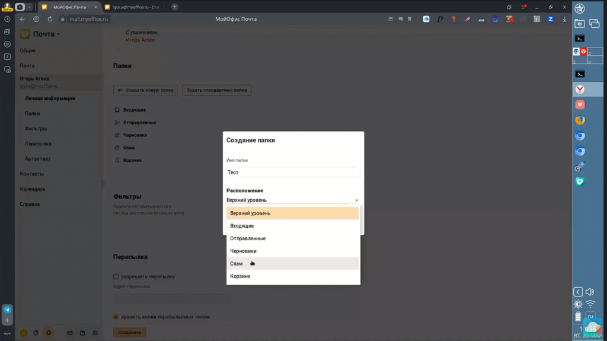Open Yandex Browser icon in right dock
This screenshot has height=341, width=607.
tap(580, 90)
